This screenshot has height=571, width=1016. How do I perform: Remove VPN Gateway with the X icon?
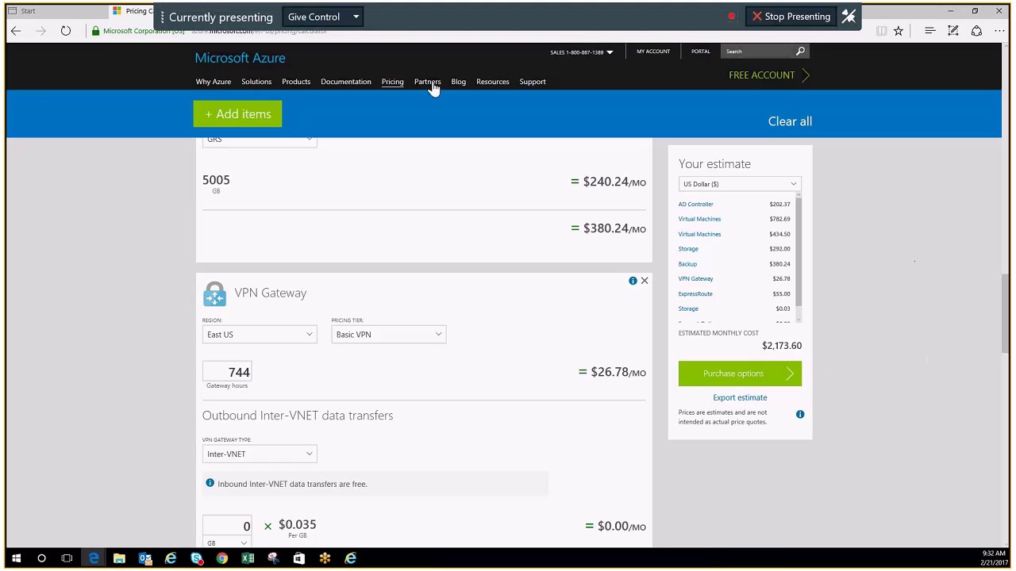645,281
